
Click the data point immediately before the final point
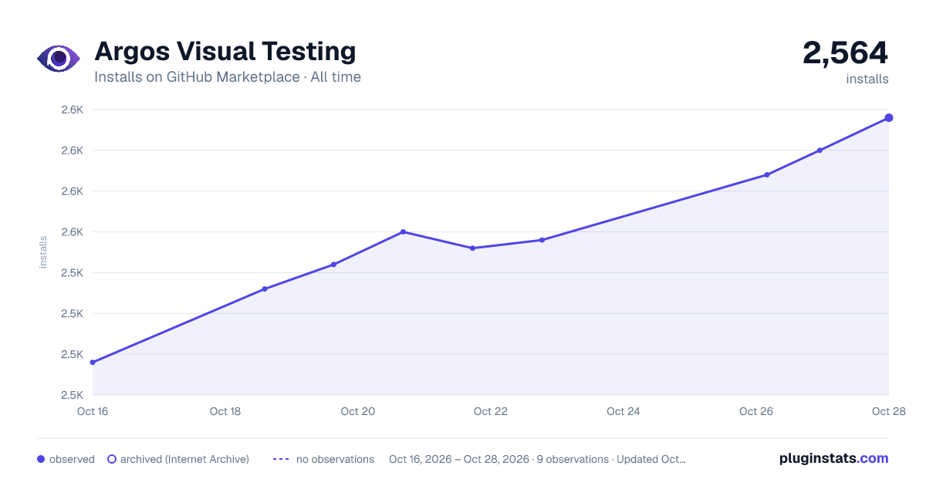[820, 150]
